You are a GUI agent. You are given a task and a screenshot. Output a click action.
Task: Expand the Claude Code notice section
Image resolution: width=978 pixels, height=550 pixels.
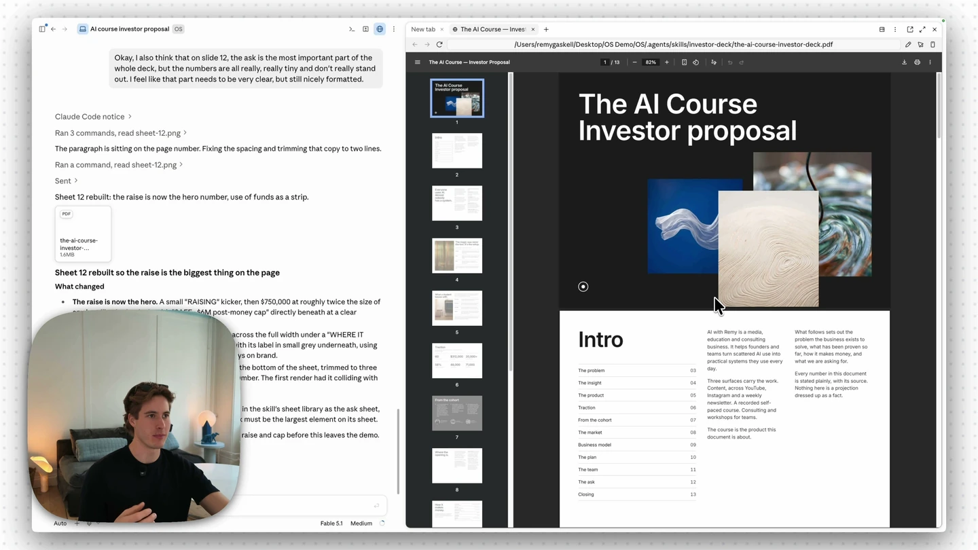tap(93, 117)
